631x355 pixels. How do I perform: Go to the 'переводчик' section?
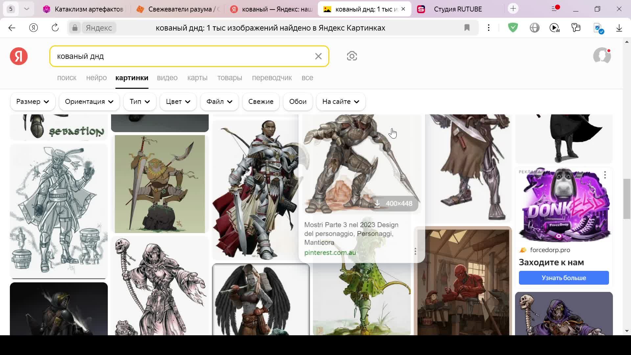point(272,78)
